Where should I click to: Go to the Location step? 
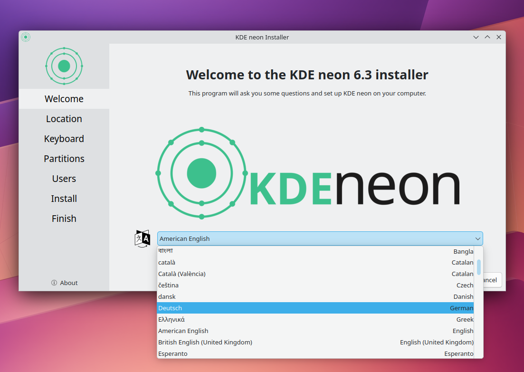tap(64, 119)
